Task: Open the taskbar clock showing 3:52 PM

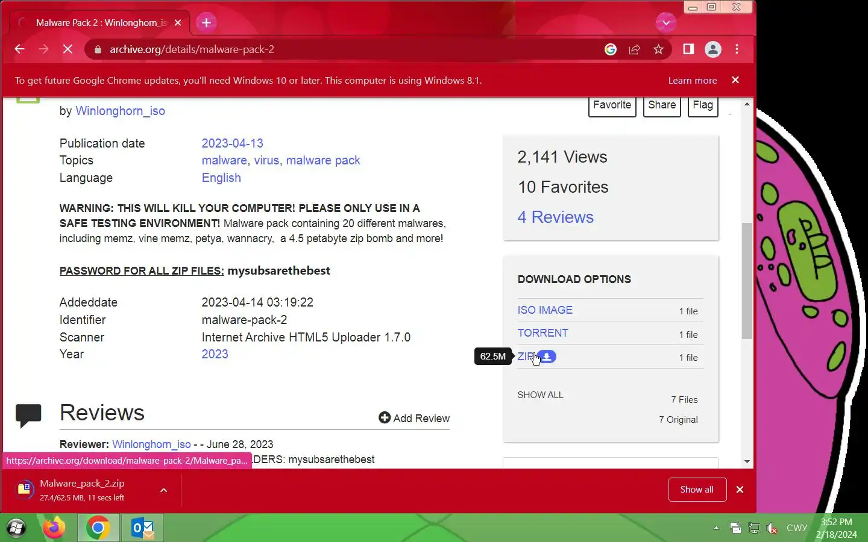Action: point(837,528)
